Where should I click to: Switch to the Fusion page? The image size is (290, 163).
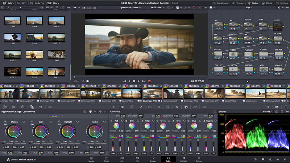pos(153,159)
